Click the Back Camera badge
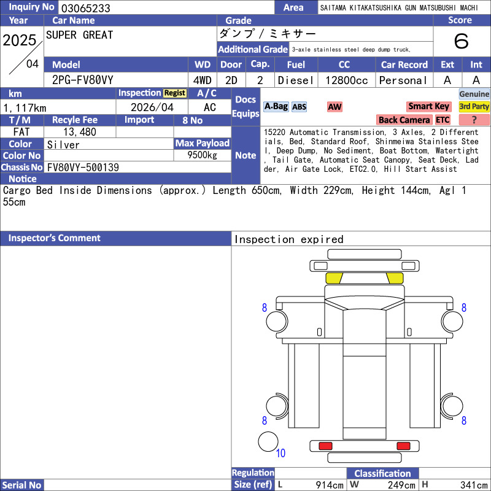The image size is (491, 491). [x=404, y=120]
